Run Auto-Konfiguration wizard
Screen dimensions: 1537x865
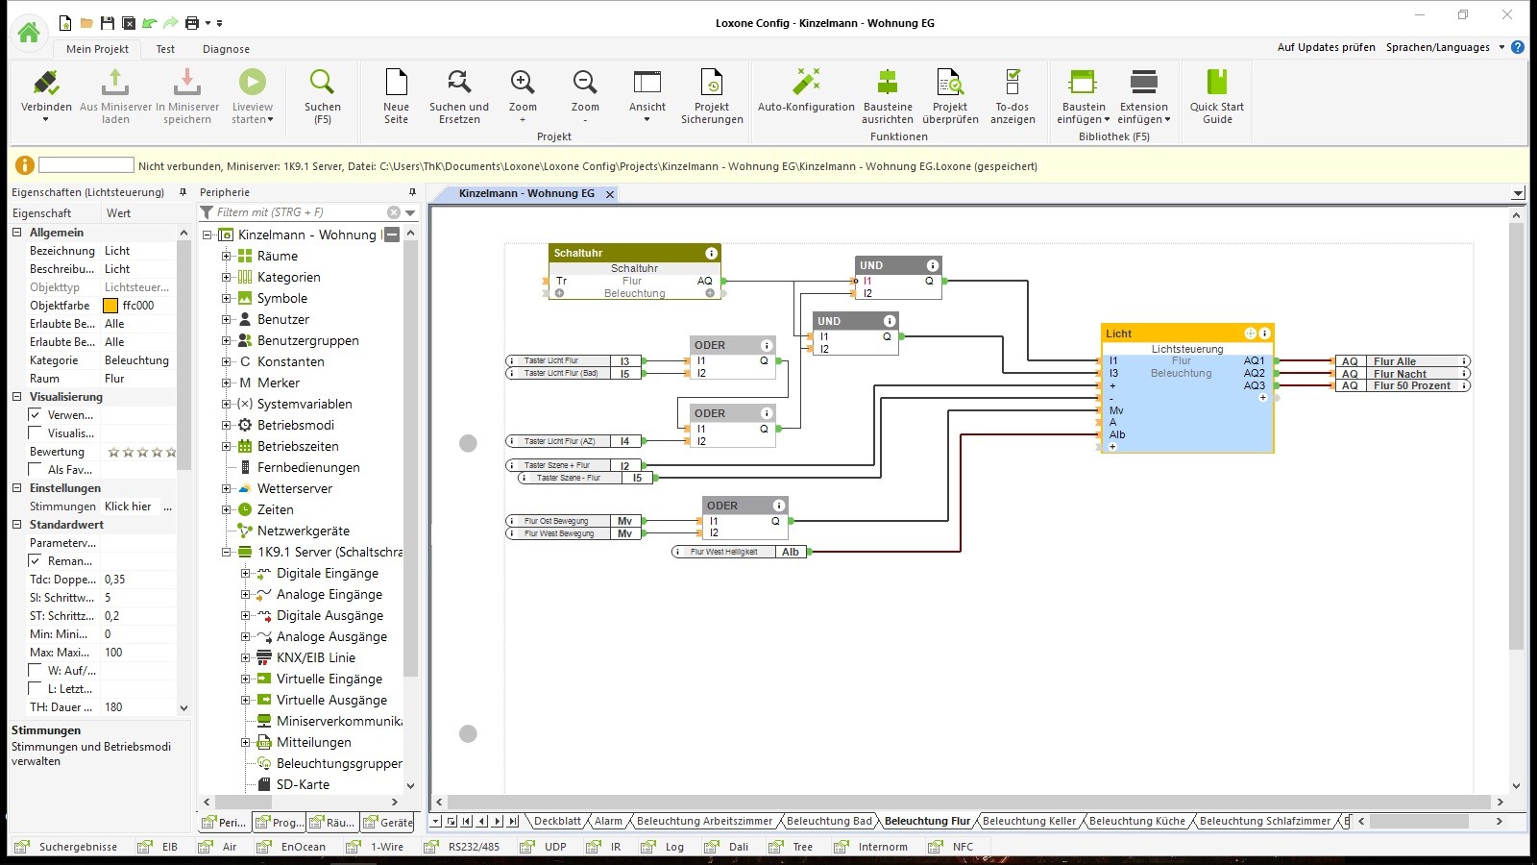[806, 84]
